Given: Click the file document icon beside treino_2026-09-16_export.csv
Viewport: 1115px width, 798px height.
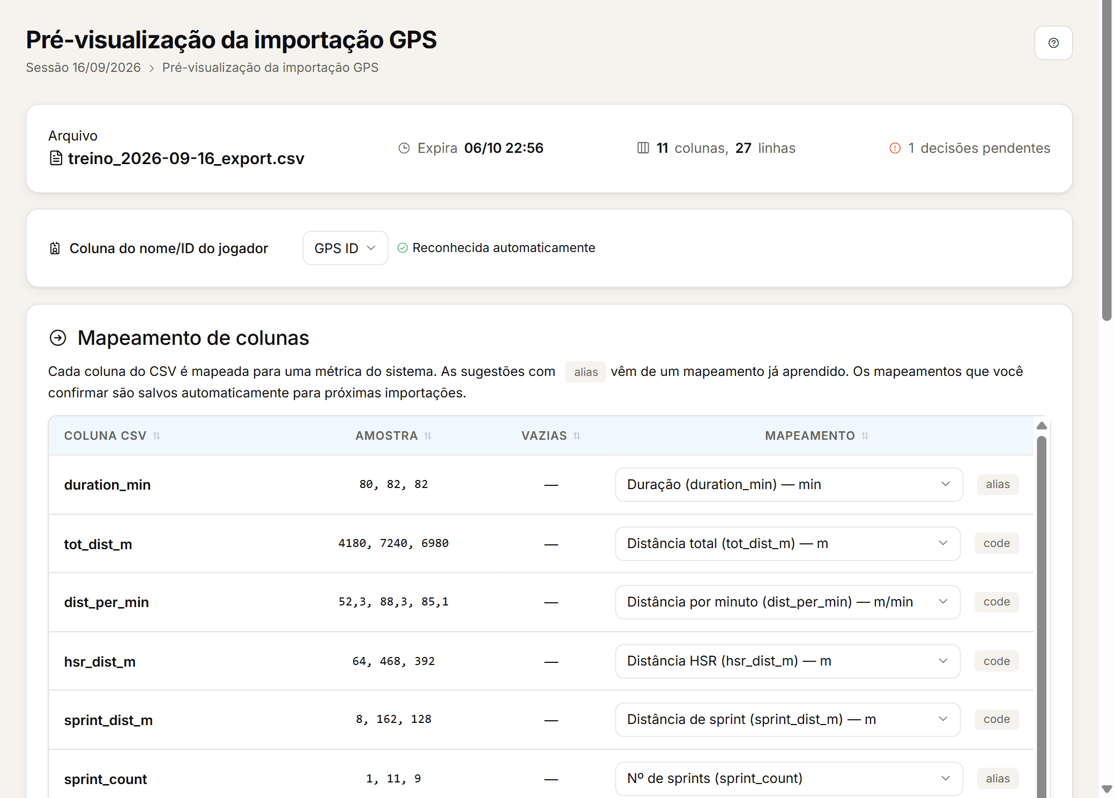Looking at the screenshot, I should tap(56, 158).
